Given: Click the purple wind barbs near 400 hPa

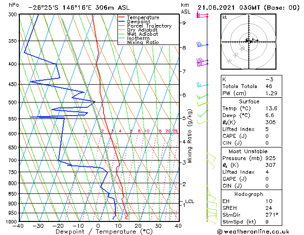Looking at the screenshot, I should tap(203, 62).
